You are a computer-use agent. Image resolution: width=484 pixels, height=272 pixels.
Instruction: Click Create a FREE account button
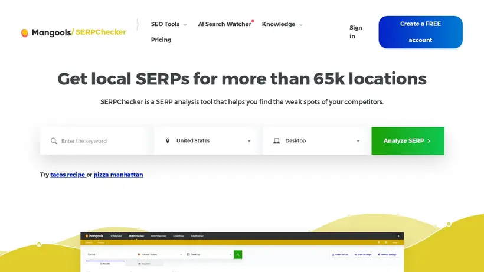pyautogui.click(x=420, y=32)
